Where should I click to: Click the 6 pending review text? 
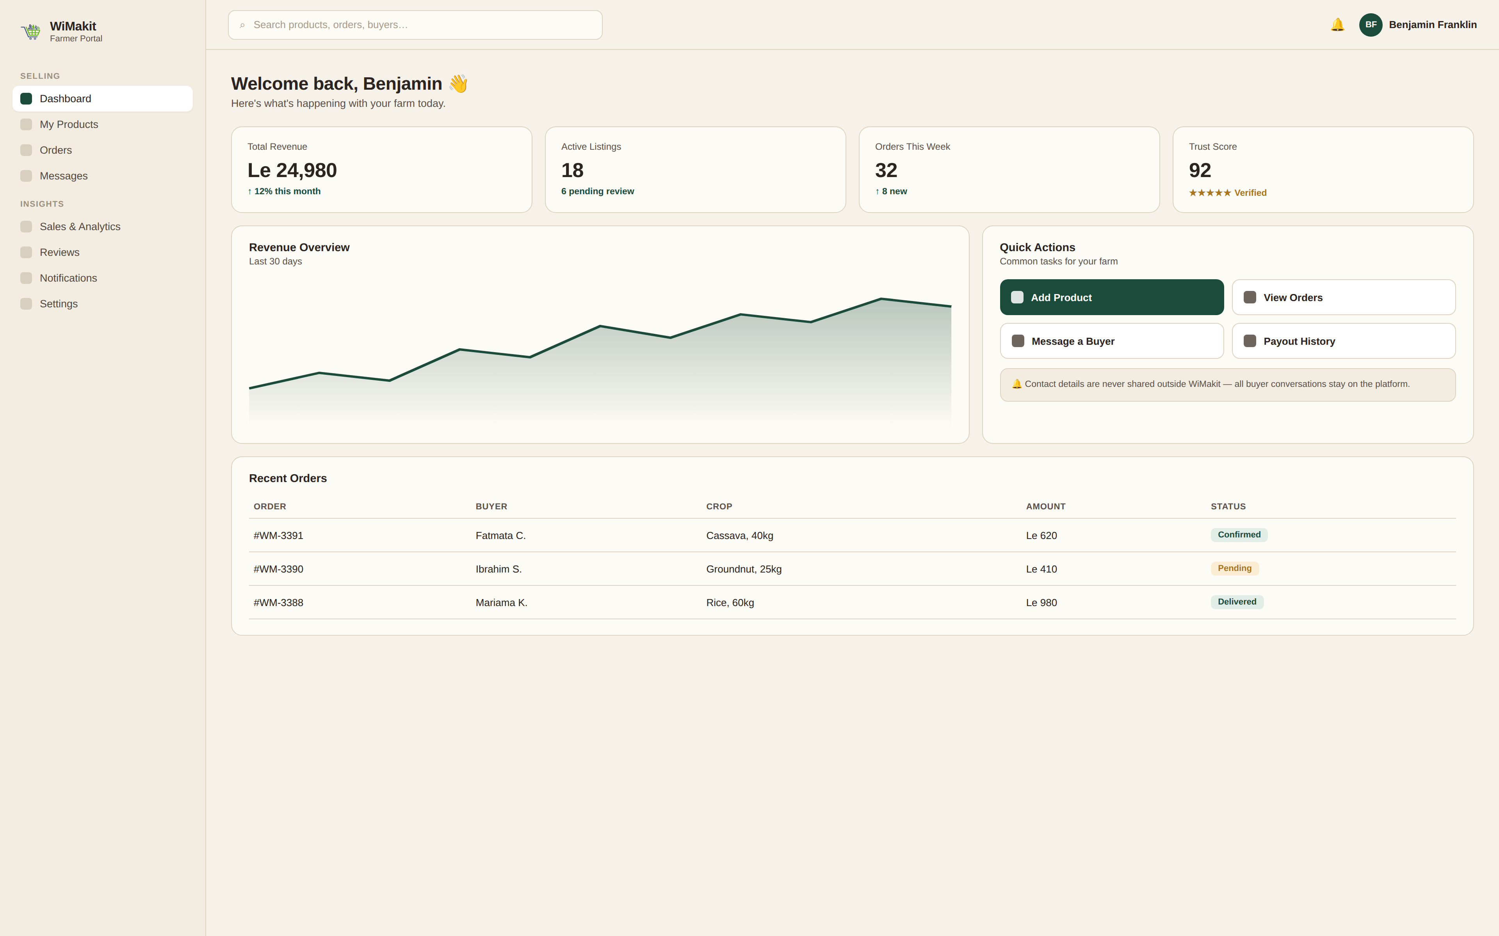point(597,191)
